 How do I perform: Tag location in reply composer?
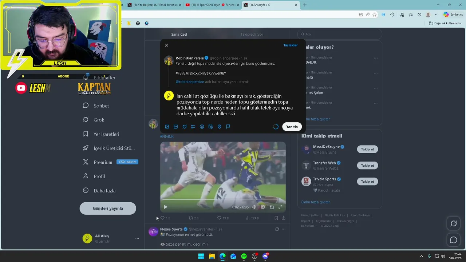(220, 127)
